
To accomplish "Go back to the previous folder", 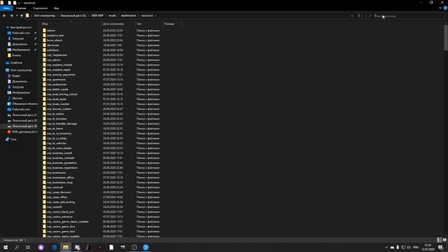I will 4,15.
